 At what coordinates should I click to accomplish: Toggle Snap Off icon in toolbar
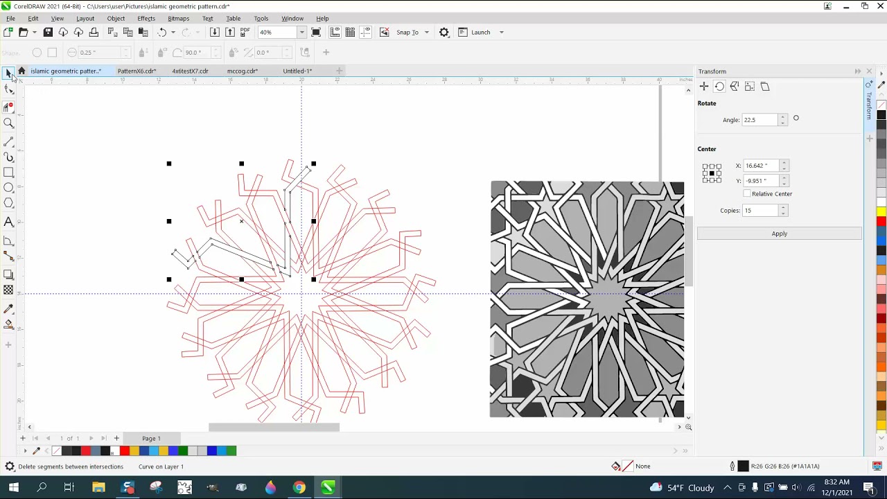click(384, 33)
